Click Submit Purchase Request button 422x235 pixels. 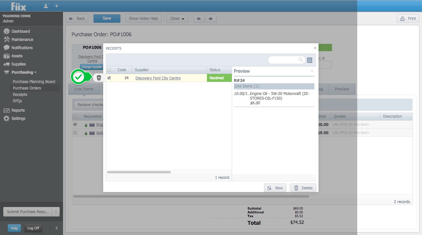(28, 212)
